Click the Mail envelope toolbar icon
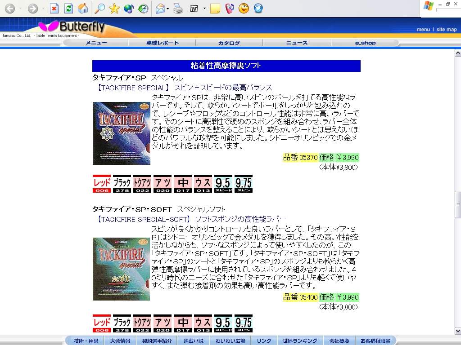 click(x=160, y=9)
